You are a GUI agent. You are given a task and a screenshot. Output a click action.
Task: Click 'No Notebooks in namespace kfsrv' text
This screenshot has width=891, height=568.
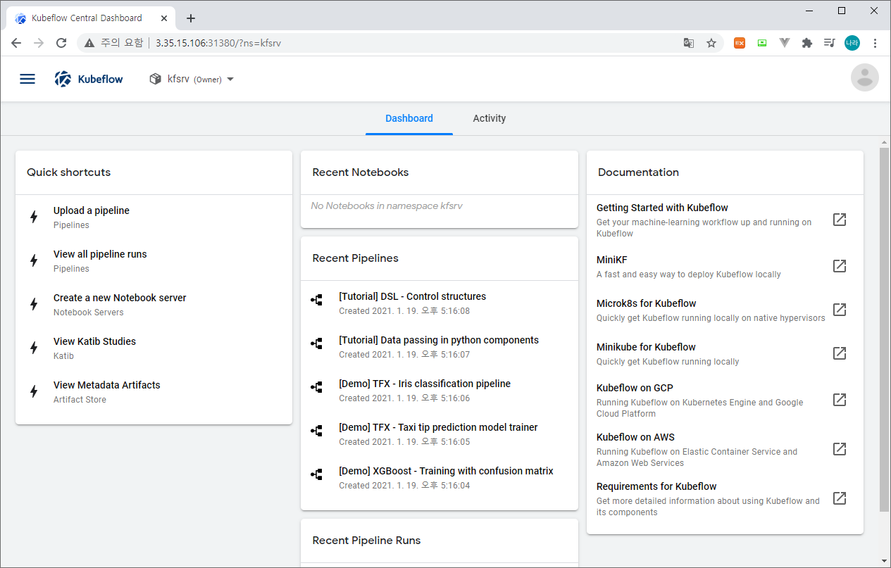click(x=387, y=206)
